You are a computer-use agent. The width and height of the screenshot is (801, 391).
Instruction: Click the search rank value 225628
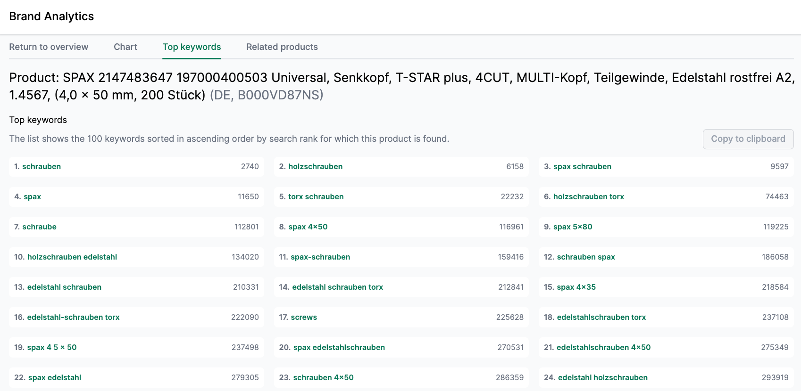coord(510,317)
